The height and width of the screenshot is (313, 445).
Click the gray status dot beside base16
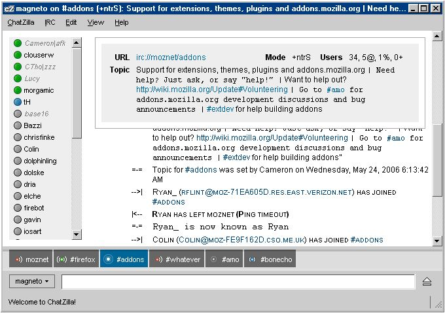coord(18,114)
